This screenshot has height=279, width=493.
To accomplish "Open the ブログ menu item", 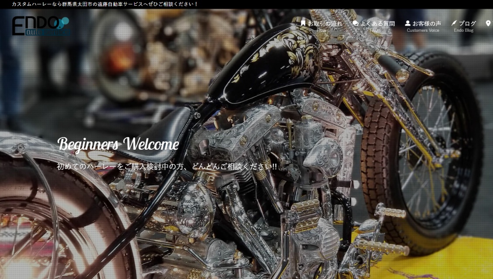I will tap(467, 24).
